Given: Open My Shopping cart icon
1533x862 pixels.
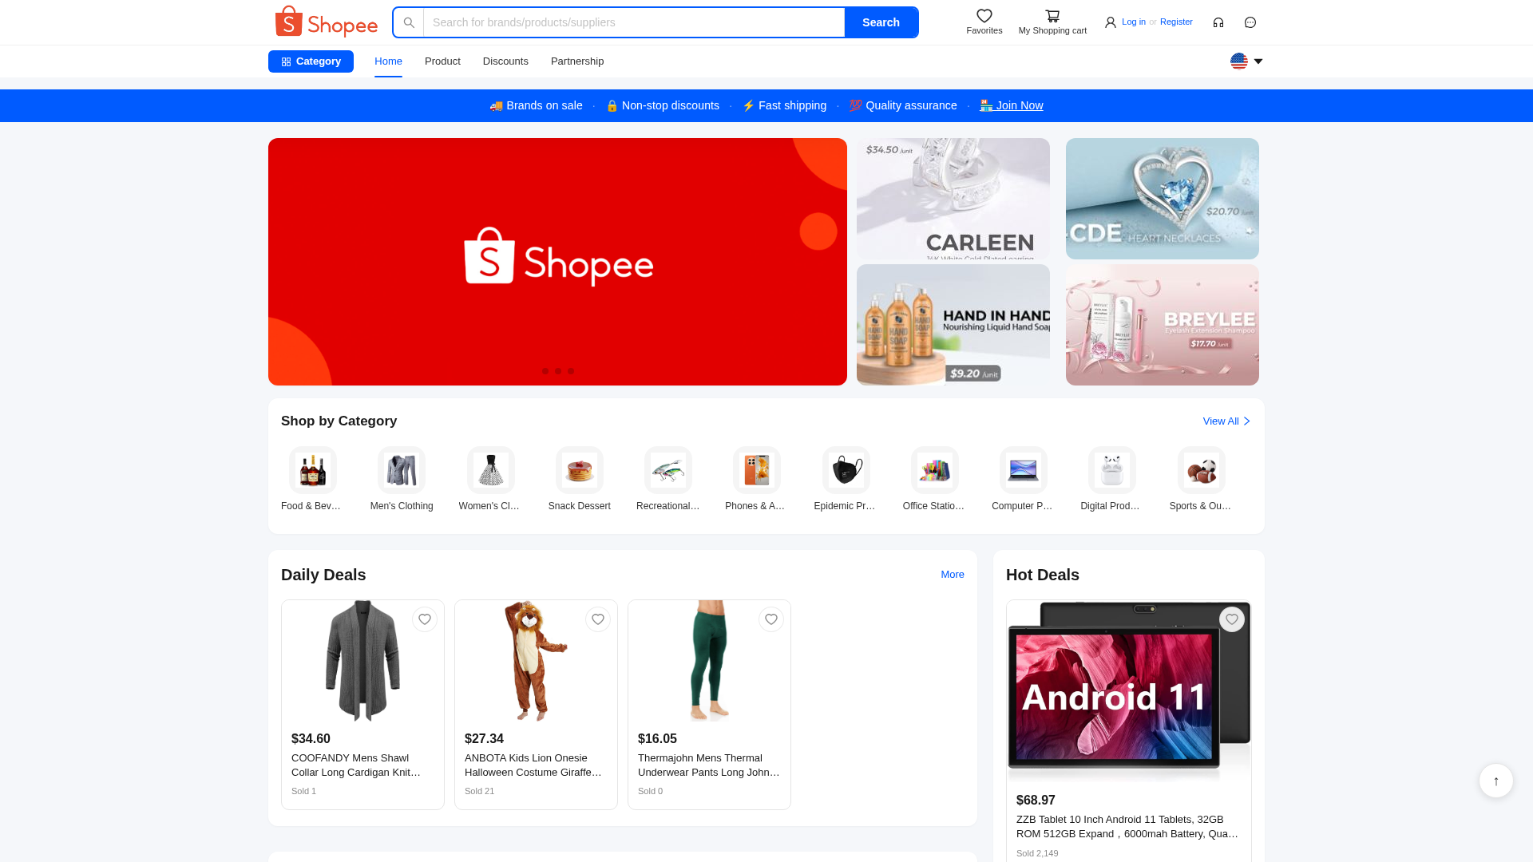Looking at the screenshot, I should 1052,16.
